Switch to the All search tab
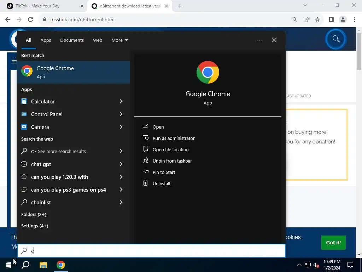Image resolution: width=362 pixels, height=272 pixels. (28, 40)
